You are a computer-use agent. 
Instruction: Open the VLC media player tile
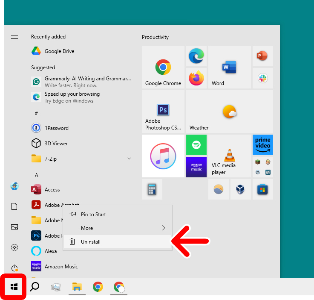click(x=230, y=156)
